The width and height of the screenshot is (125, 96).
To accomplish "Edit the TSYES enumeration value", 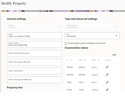I will click(x=107, y=90).
